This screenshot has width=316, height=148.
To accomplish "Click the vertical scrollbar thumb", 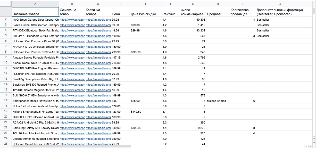I will pyautogui.click(x=314, y=10).
